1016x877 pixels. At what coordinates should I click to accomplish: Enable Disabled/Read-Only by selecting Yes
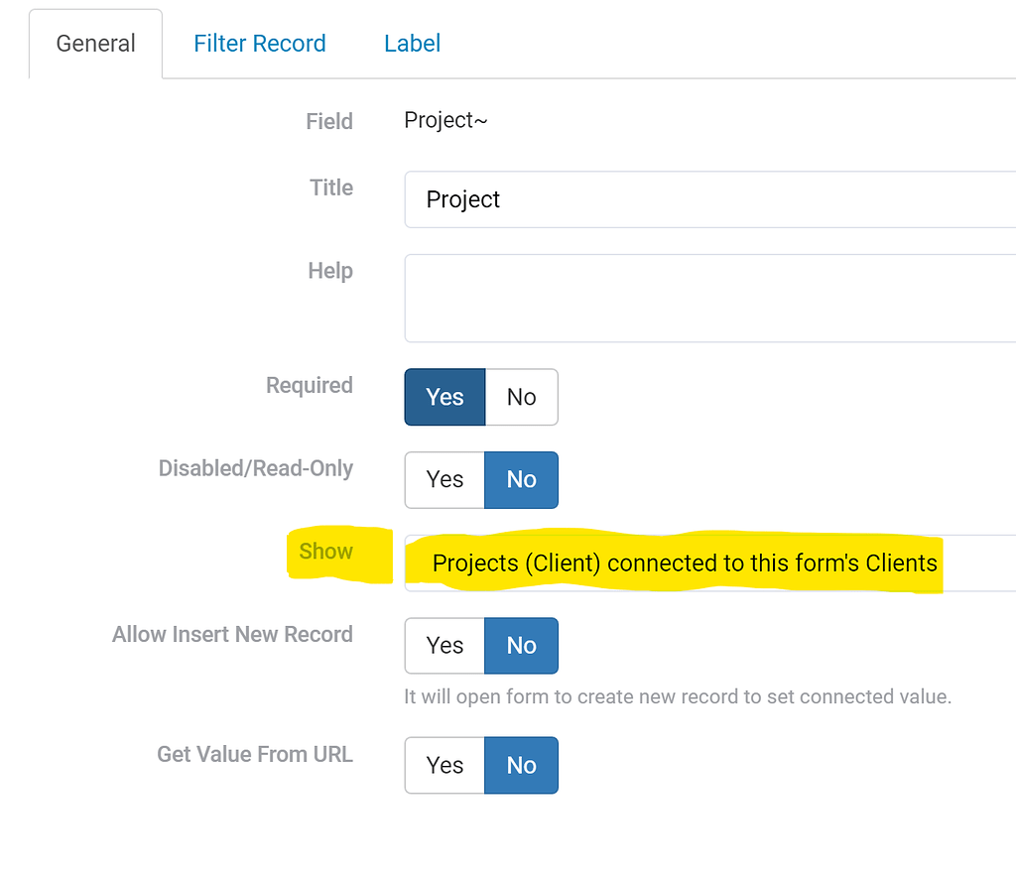[x=444, y=479]
